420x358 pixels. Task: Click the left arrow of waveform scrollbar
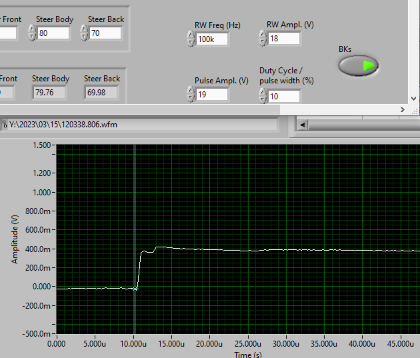point(303,125)
